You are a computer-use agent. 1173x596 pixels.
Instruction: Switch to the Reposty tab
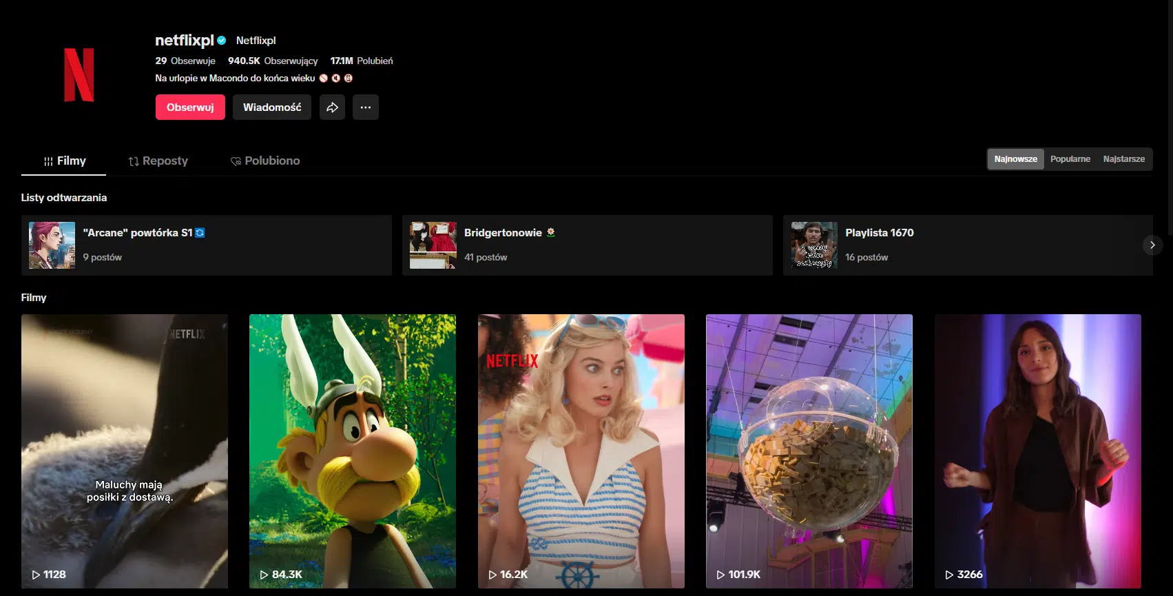[x=158, y=161]
